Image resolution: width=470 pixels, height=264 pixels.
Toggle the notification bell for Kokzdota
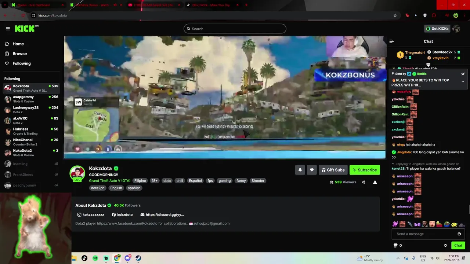(x=300, y=170)
